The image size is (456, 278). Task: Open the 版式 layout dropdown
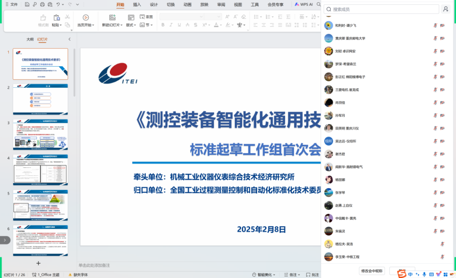pyautogui.click(x=131, y=25)
